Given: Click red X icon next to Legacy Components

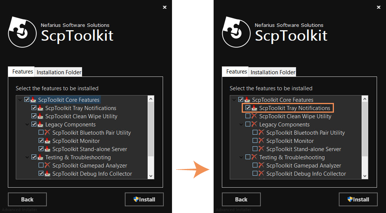Looking at the screenshot, I should click(254, 125).
